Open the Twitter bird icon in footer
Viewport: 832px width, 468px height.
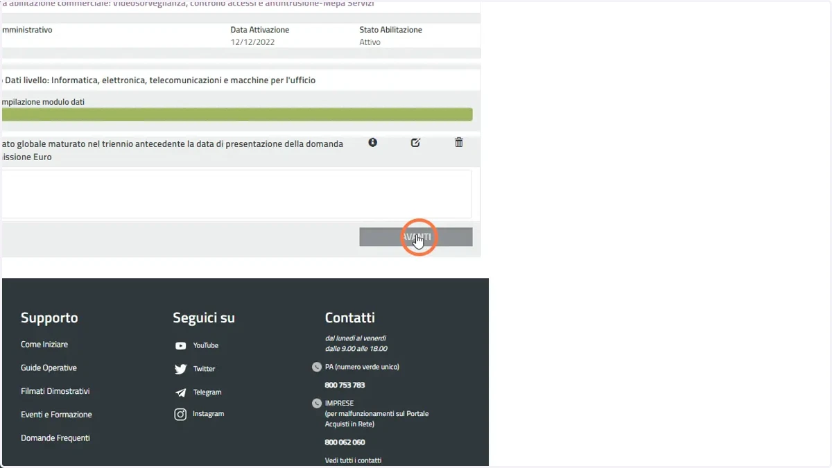(x=180, y=369)
